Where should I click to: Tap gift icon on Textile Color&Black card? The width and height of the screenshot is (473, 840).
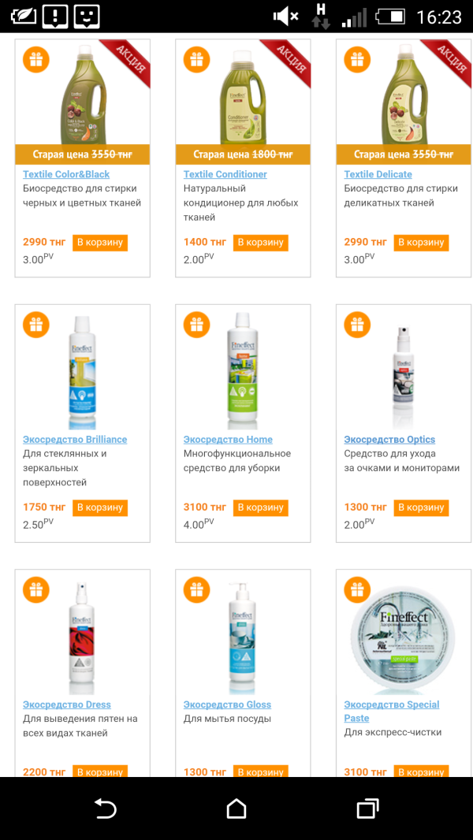point(36,60)
